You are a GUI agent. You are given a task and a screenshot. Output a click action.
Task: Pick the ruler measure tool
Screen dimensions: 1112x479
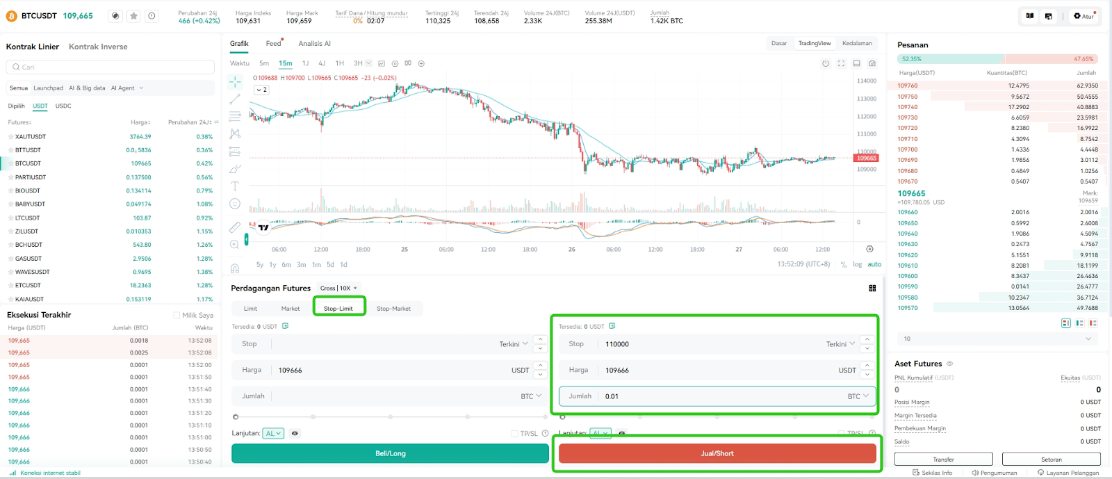click(x=235, y=227)
